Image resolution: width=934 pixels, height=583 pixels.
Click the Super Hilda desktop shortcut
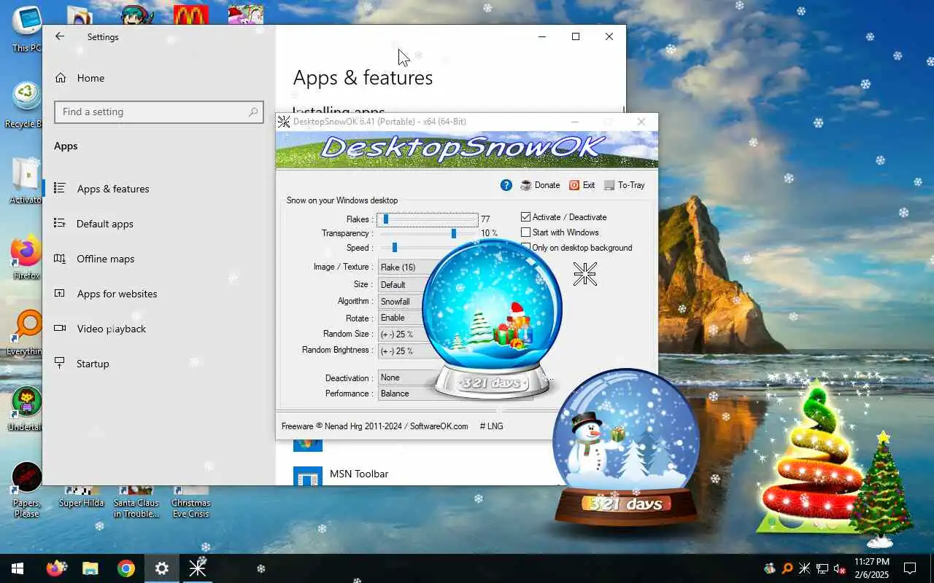point(81,498)
